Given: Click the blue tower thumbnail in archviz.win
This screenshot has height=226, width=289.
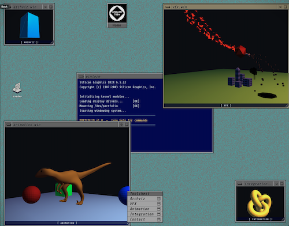Looking at the screenshot, I should [29, 25].
